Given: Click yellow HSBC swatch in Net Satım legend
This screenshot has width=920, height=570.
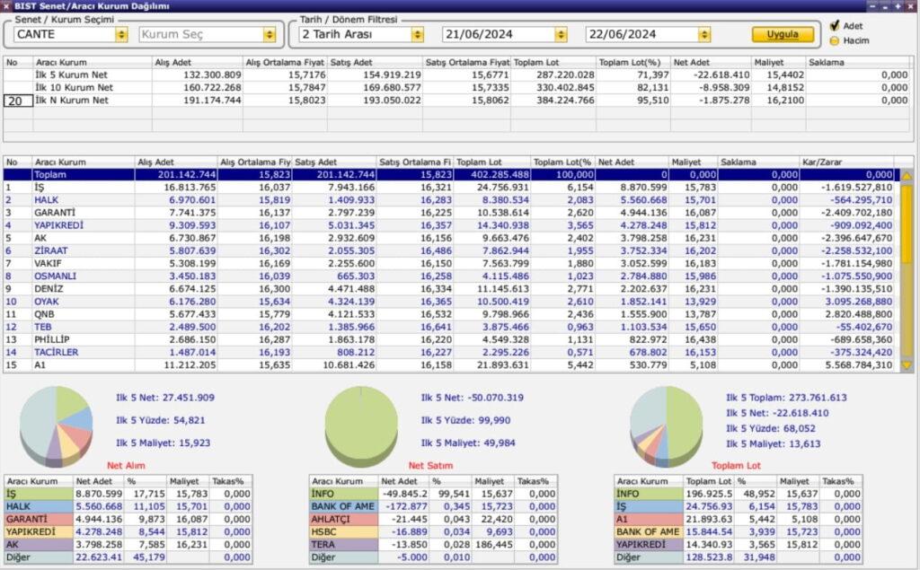Looking at the screenshot, I should pyautogui.click(x=344, y=532).
